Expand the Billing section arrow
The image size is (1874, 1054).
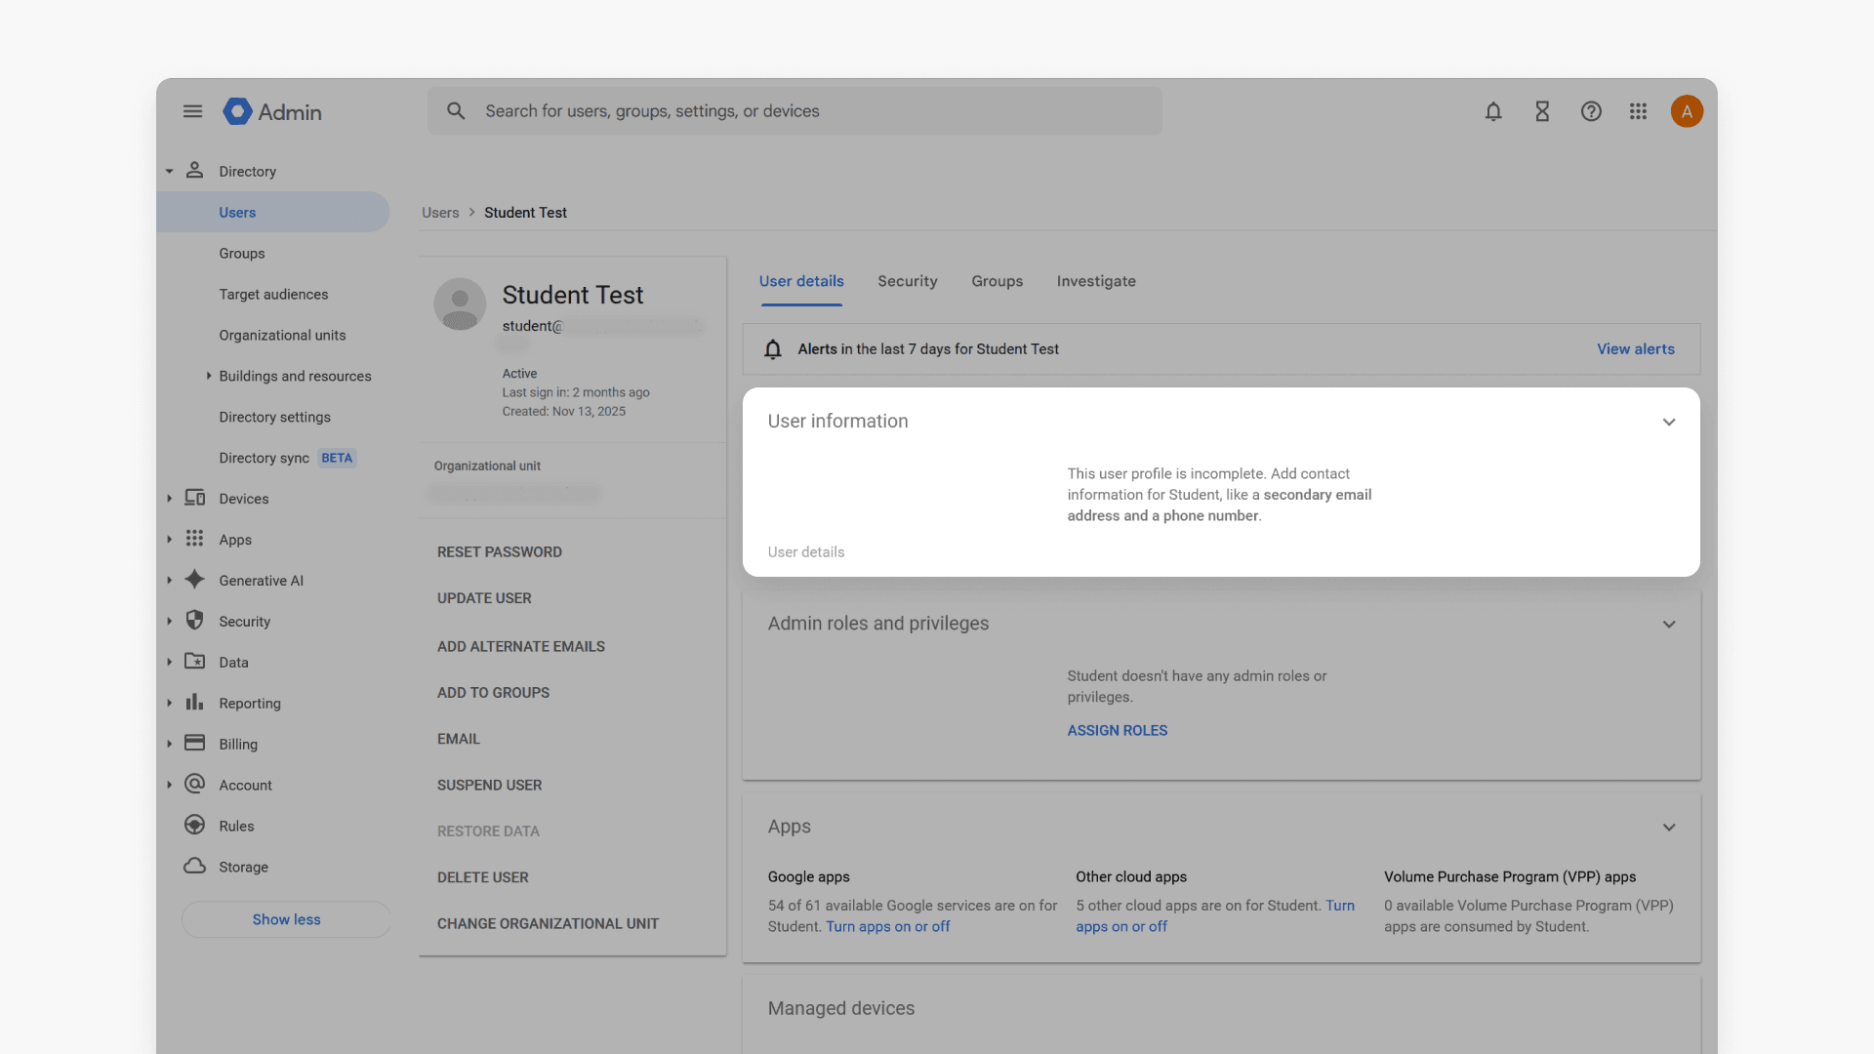(169, 745)
